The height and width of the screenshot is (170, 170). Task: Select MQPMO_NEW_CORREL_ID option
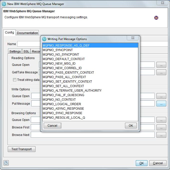point(90,68)
